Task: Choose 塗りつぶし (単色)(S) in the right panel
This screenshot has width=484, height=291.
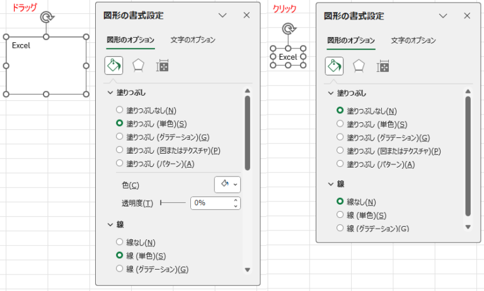Action: (x=340, y=124)
